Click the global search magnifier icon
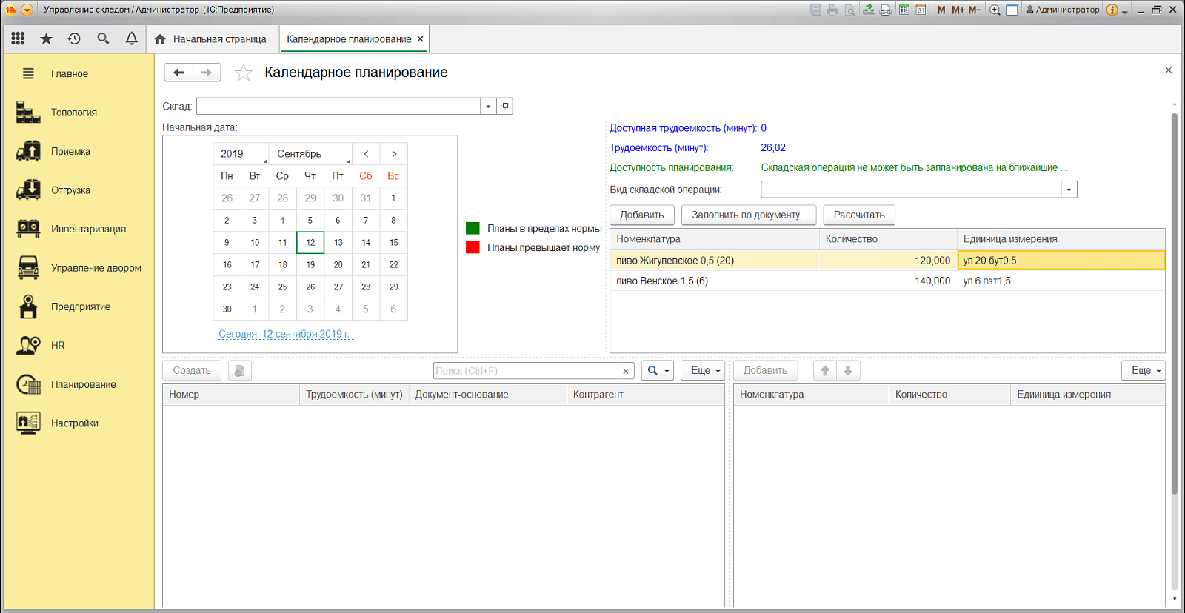The width and height of the screenshot is (1185, 613). pos(103,38)
